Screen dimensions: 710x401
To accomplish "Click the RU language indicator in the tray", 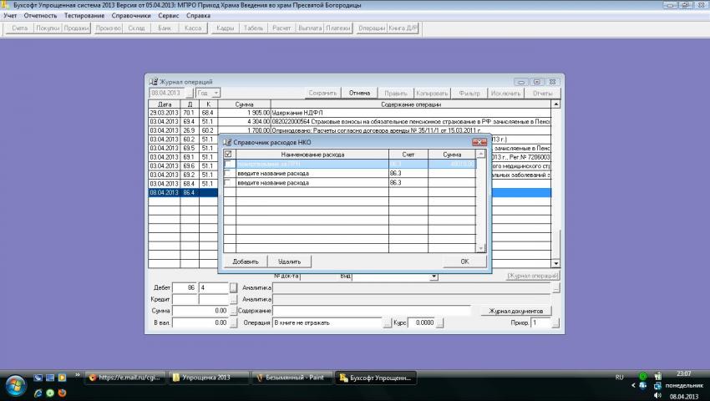I will [620, 378].
